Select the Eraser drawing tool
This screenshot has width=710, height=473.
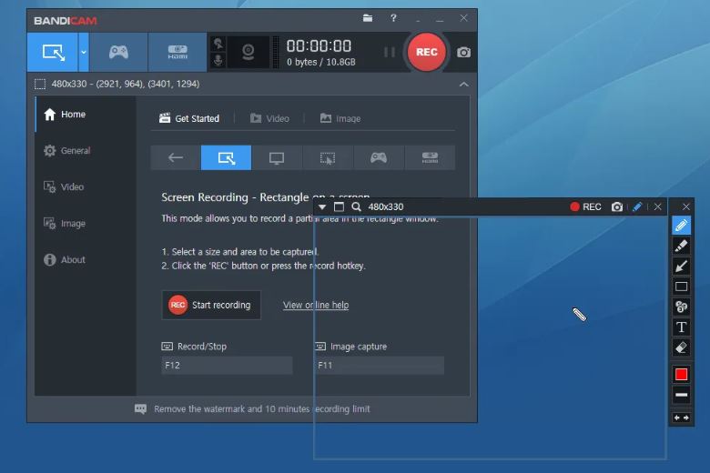[x=682, y=347]
